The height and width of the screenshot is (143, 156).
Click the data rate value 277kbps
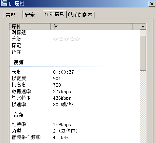point(62,92)
